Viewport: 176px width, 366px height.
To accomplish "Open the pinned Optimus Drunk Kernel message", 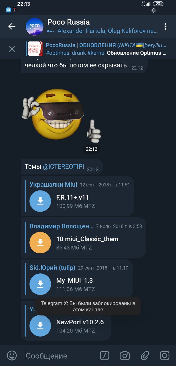I will click(97, 49).
